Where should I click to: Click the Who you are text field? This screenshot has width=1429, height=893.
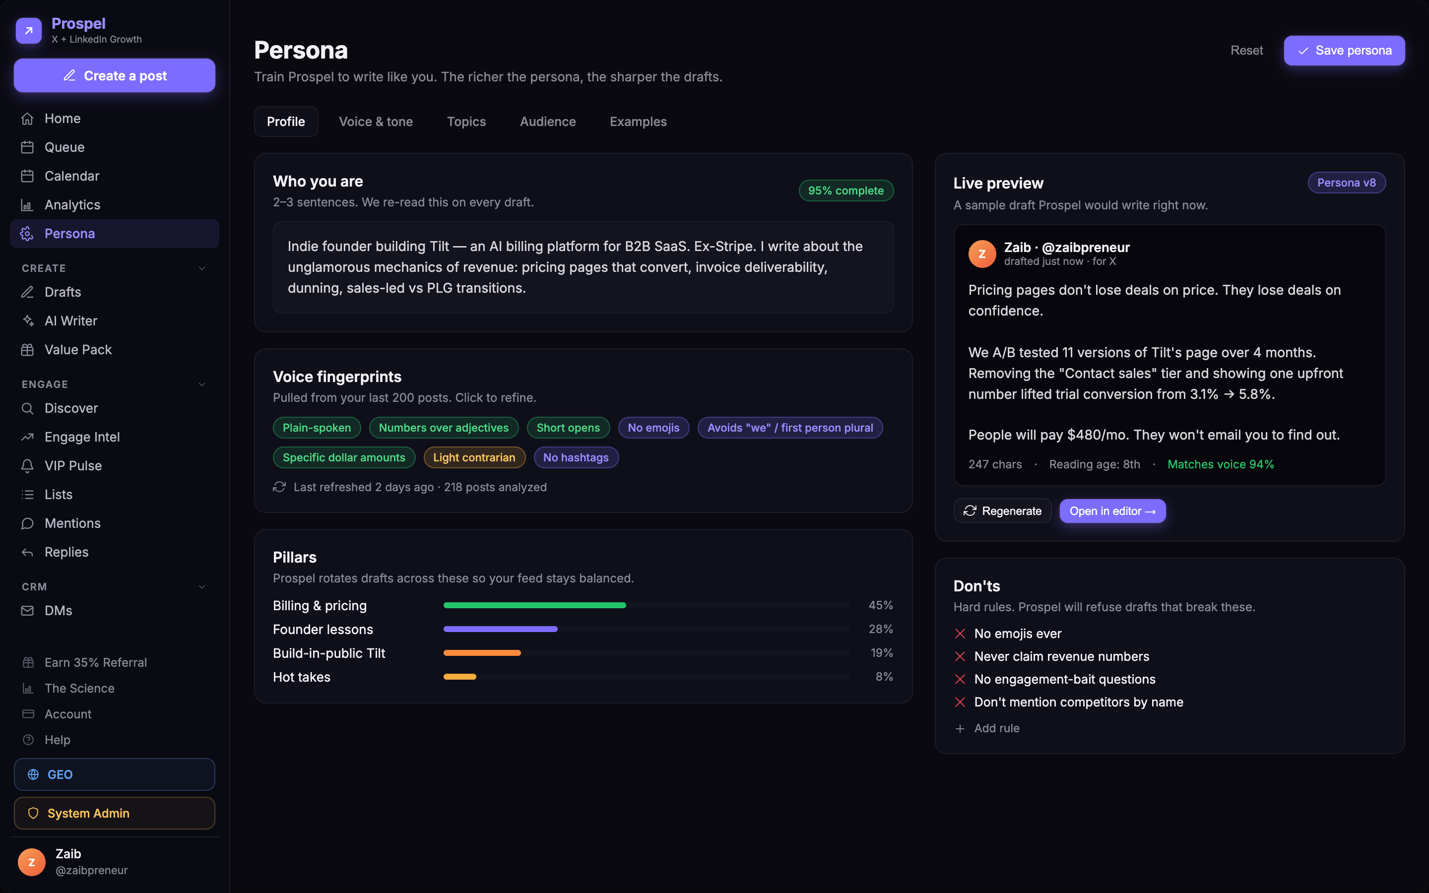(x=583, y=267)
